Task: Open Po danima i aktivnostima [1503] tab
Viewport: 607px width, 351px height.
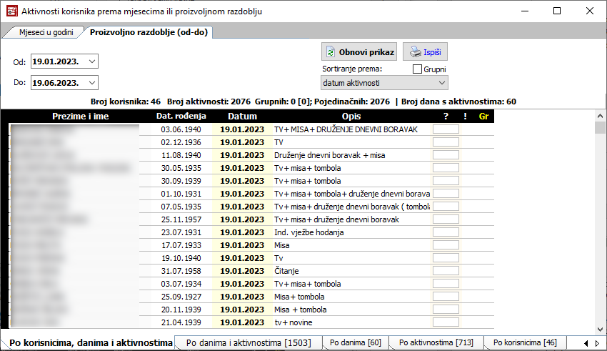Action: tap(248, 343)
